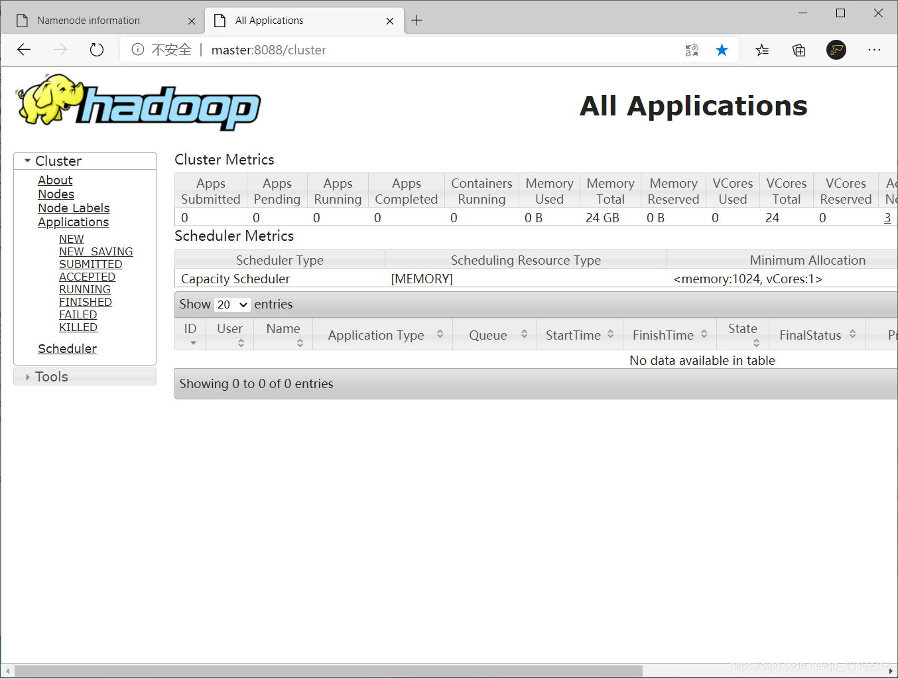898x678 pixels.
Task: Sort table by Name column
Action: click(283, 334)
